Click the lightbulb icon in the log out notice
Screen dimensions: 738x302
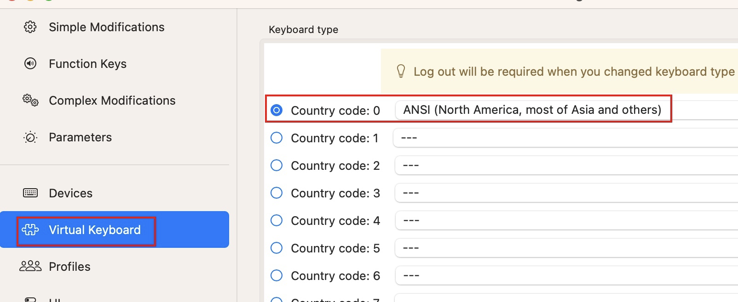[x=401, y=71]
